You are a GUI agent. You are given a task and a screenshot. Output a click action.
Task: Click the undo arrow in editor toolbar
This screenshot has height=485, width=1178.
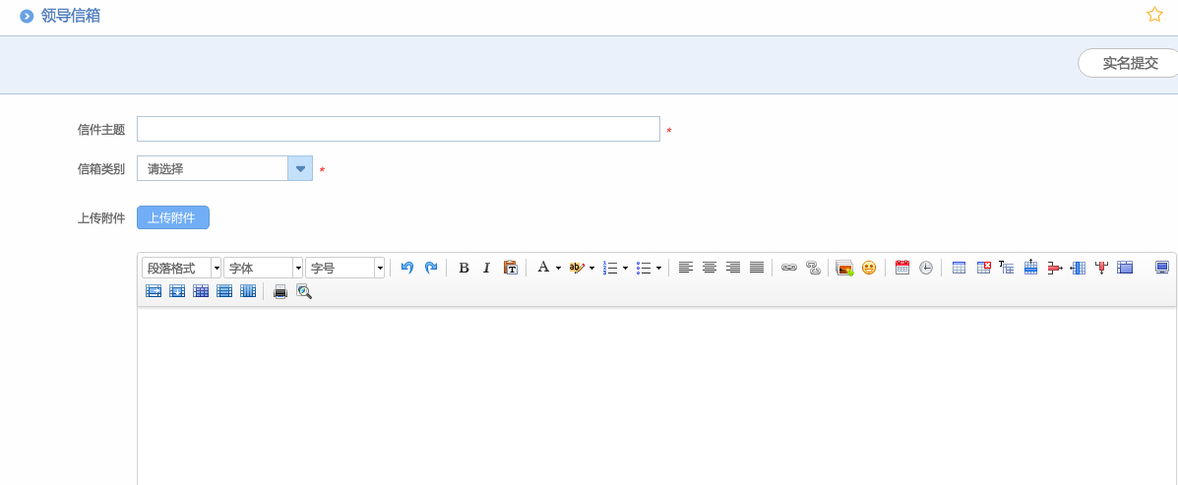[x=406, y=268]
